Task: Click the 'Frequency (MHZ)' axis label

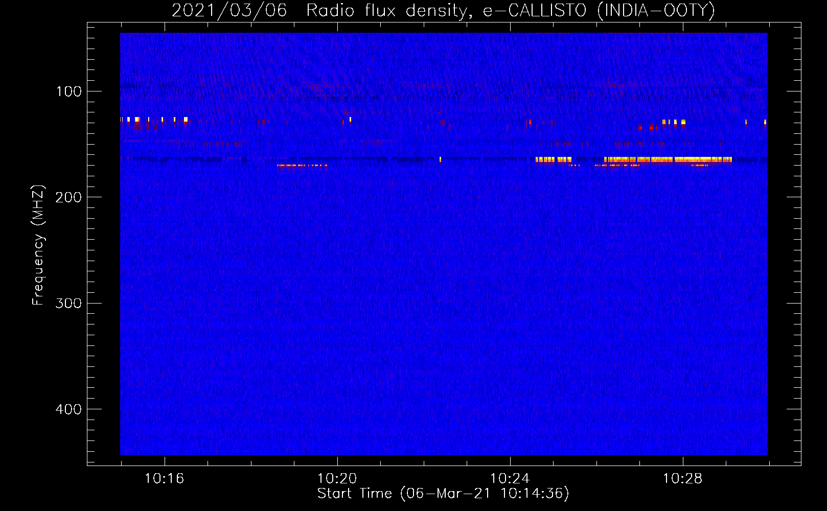Action: tap(38, 245)
